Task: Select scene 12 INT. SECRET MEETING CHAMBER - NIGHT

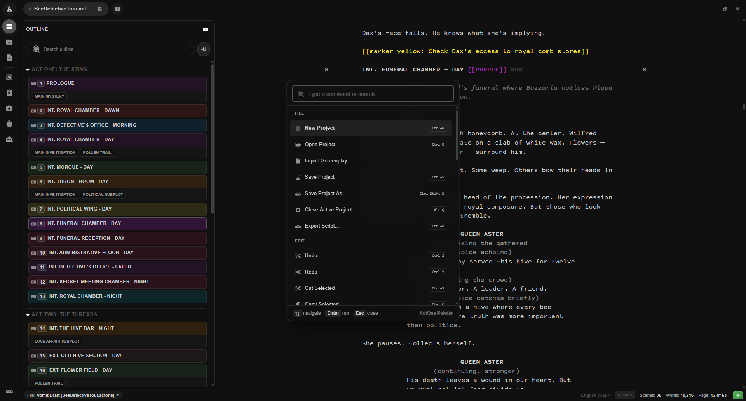Action: pos(117,282)
